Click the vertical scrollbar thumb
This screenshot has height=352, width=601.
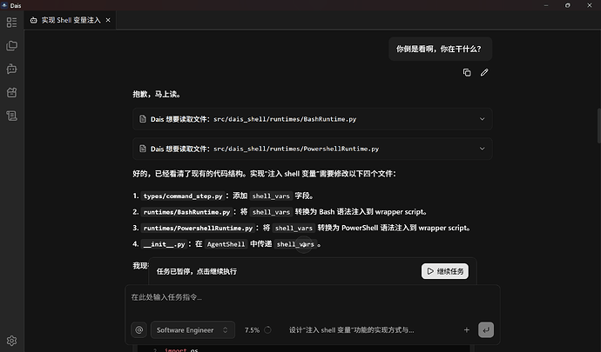598,125
